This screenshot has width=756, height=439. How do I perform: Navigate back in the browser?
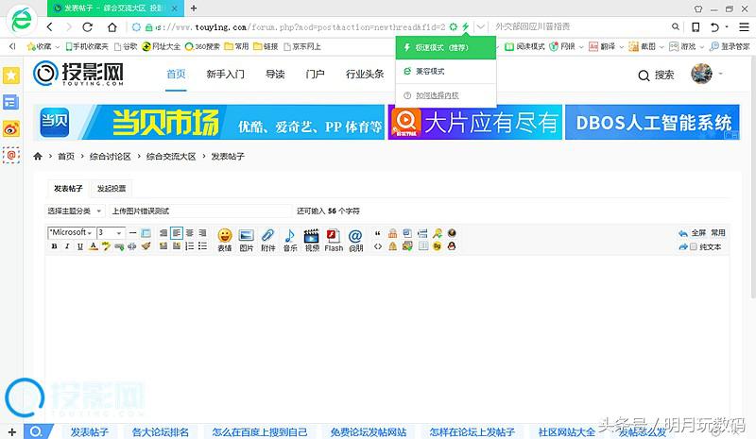[x=50, y=27]
